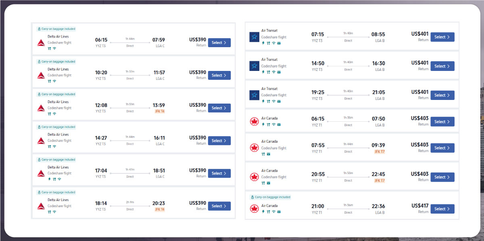This screenshot has width=484, height=241.
Task: Select the Air Transat 07:15 flight for US$401
Action: [442, 37]
